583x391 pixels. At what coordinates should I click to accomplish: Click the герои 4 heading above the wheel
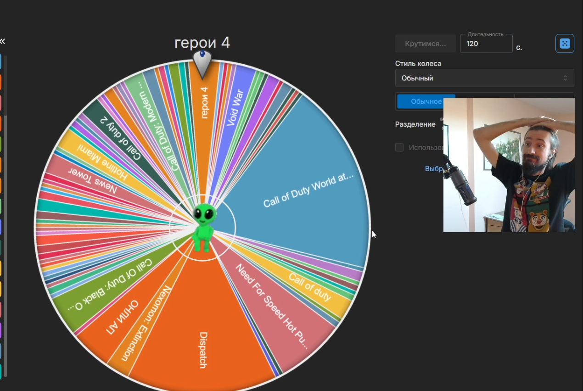(202, 43)
